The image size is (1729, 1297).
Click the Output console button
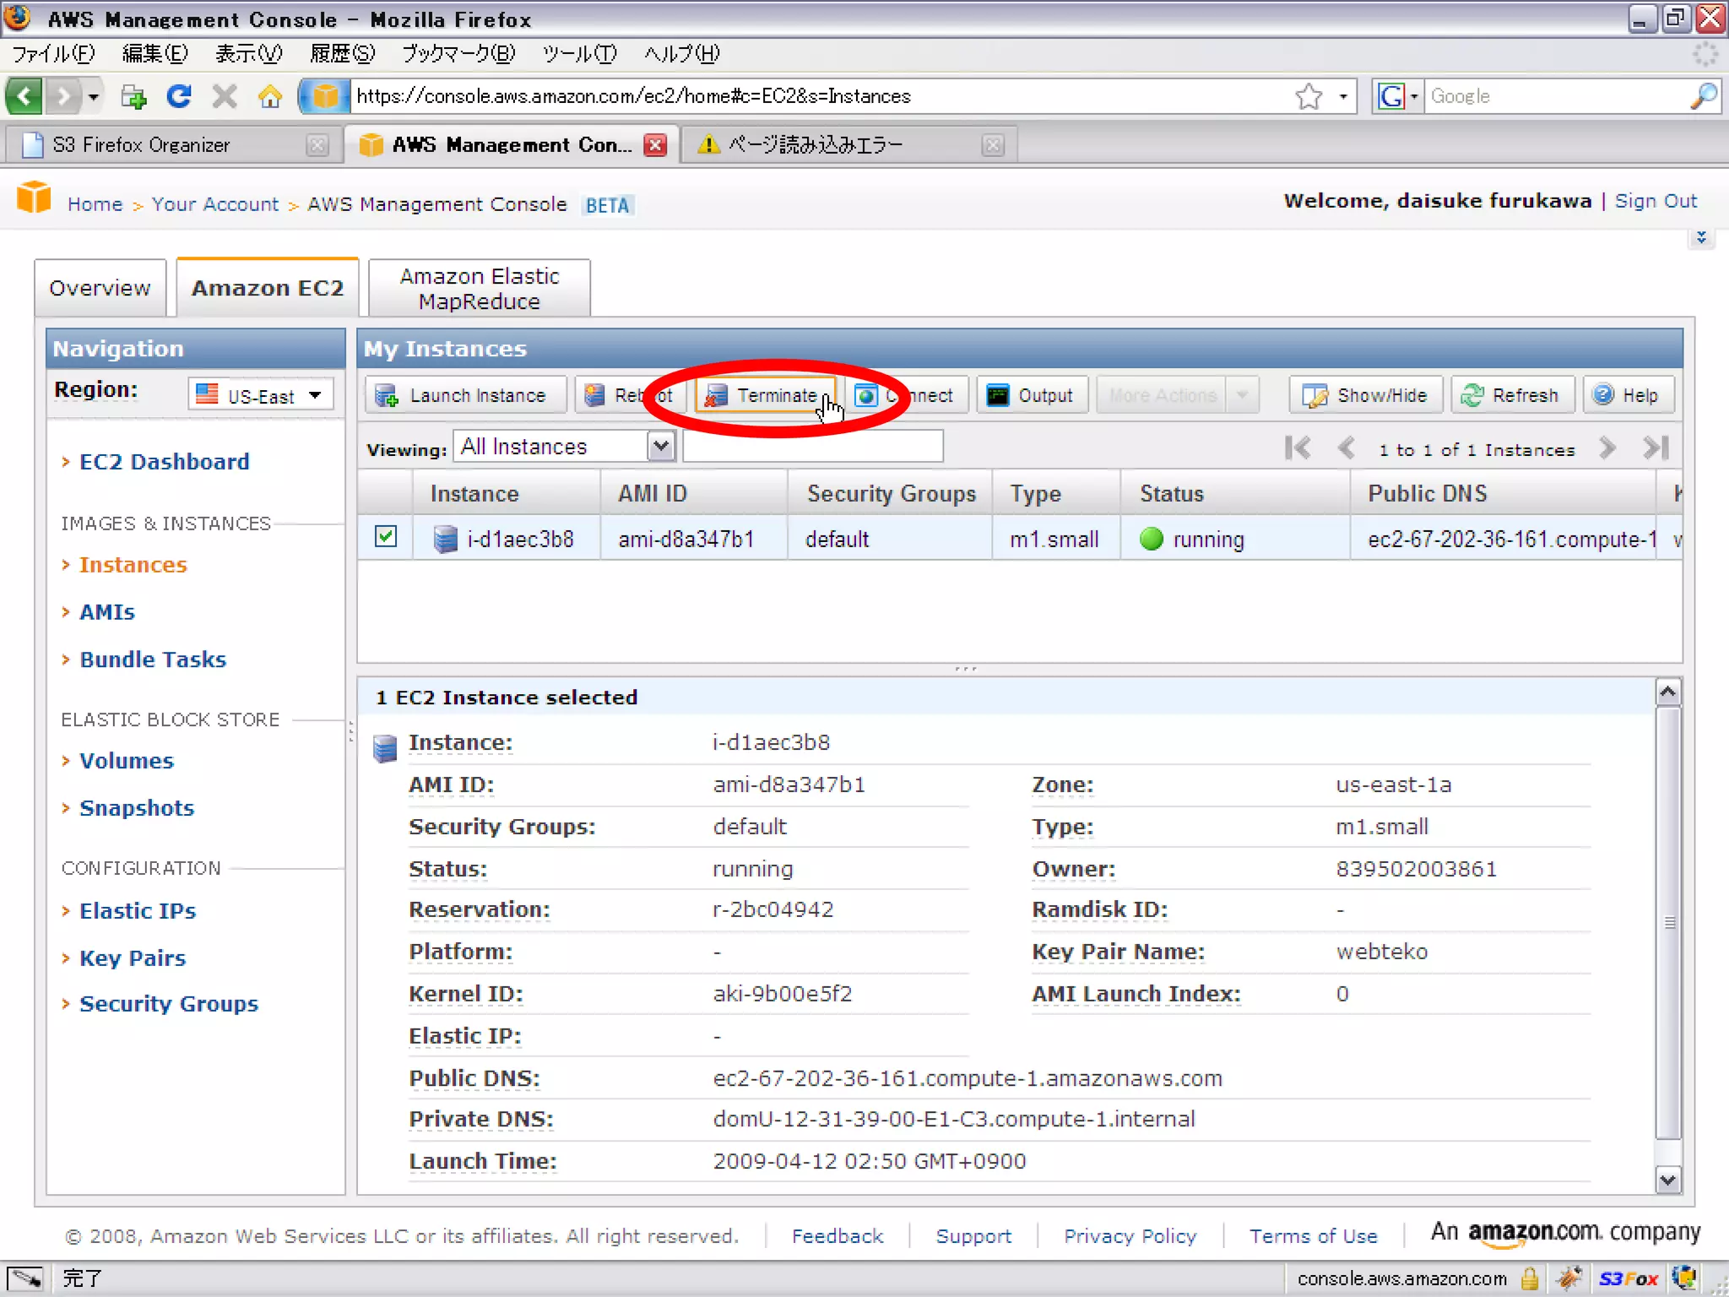tap(1032, 395)
